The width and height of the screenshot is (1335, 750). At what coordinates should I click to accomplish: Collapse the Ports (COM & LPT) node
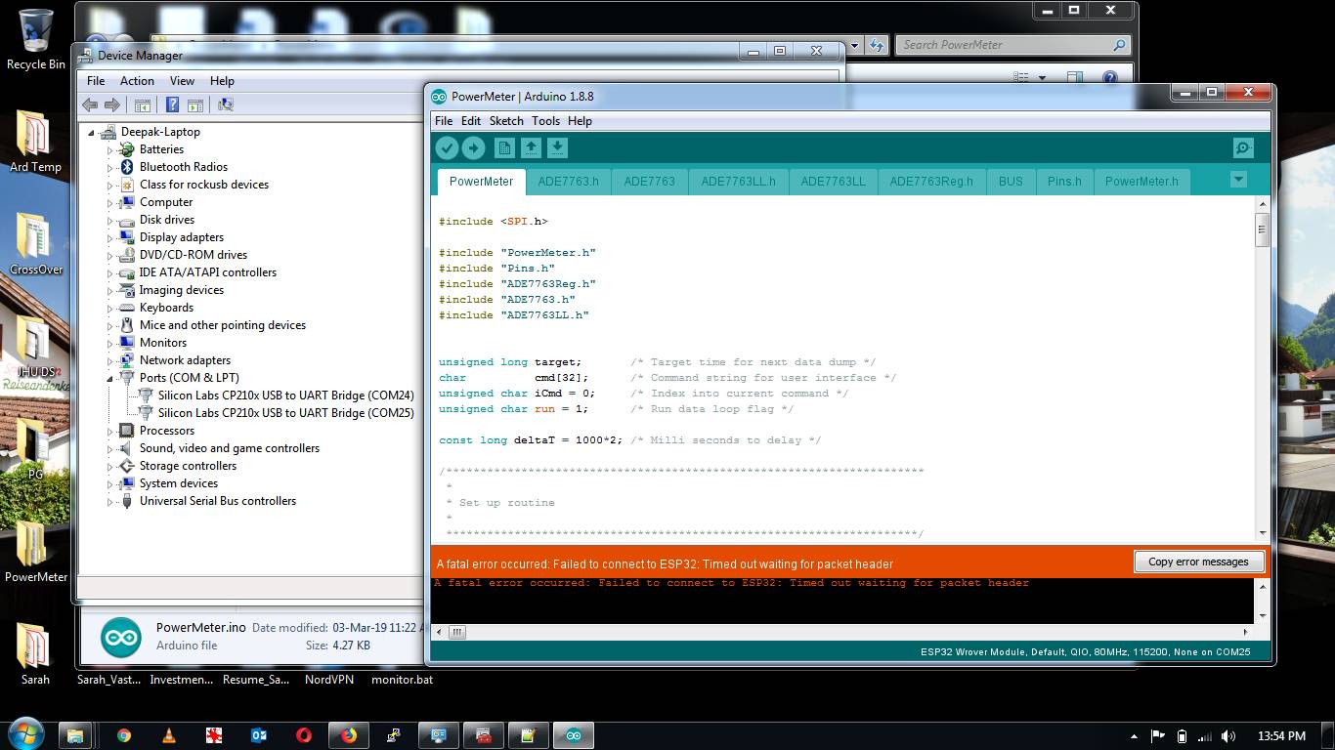[x=110, y=378]
